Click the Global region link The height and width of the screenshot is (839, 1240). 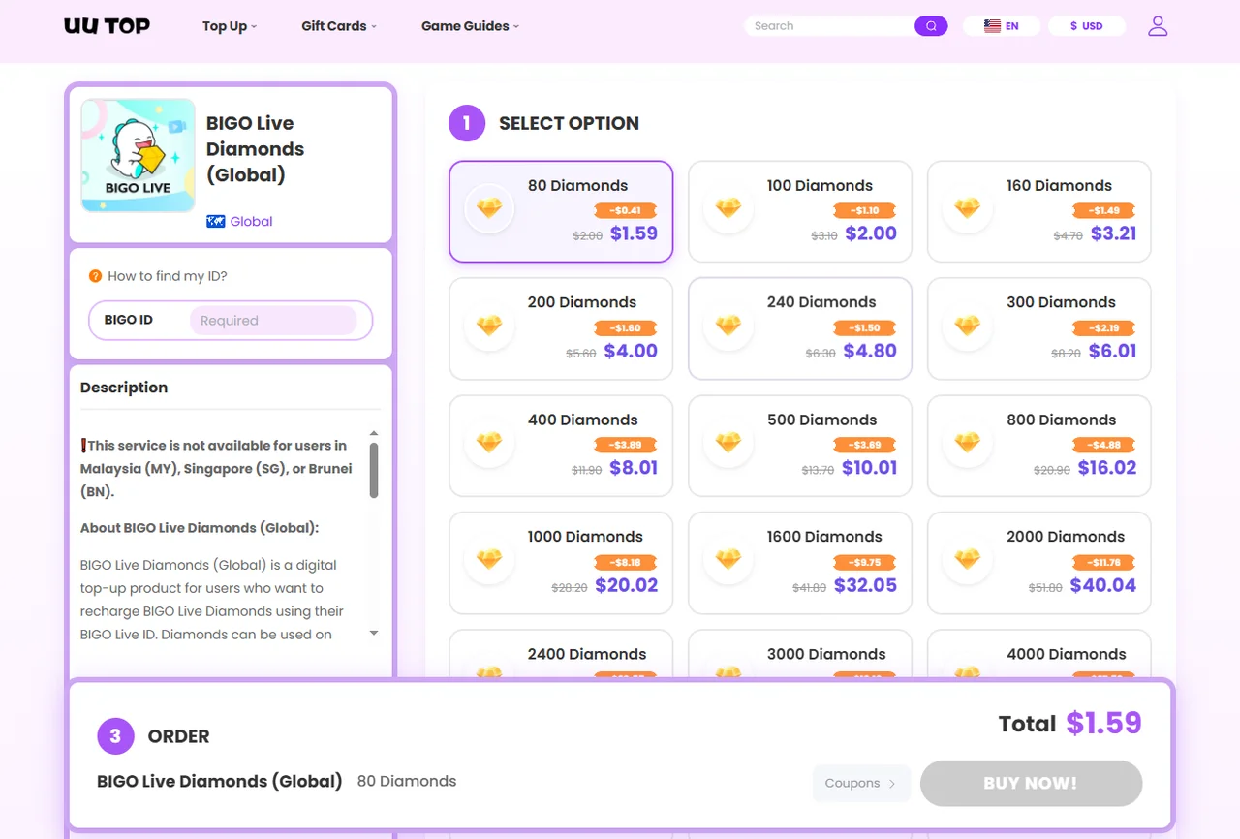[251, 222]
